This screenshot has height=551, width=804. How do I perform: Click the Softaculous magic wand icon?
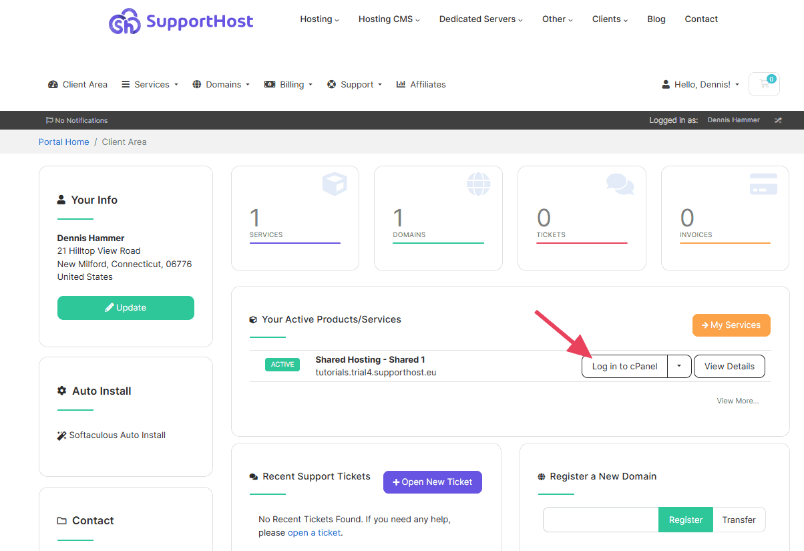(x=61, y=435)
